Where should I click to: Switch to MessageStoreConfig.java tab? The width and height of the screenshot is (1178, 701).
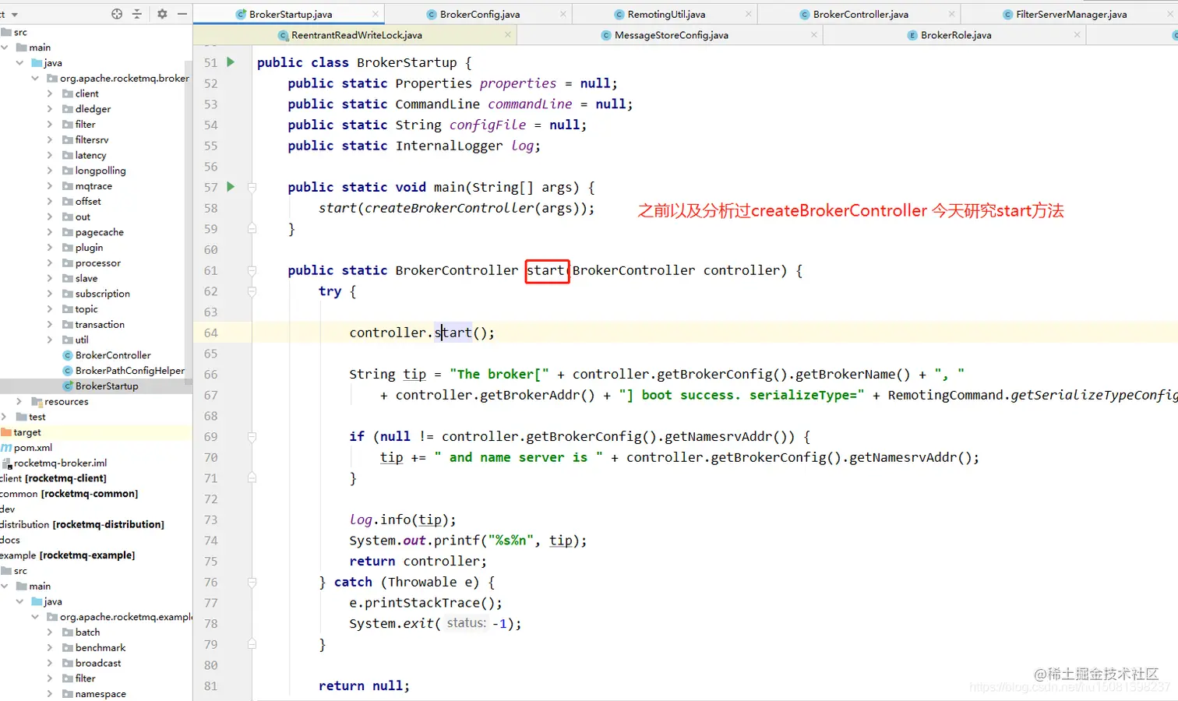coord(671,35)
